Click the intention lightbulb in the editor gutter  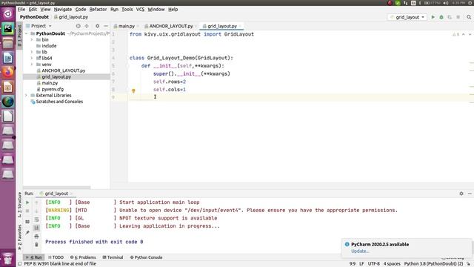133,90
